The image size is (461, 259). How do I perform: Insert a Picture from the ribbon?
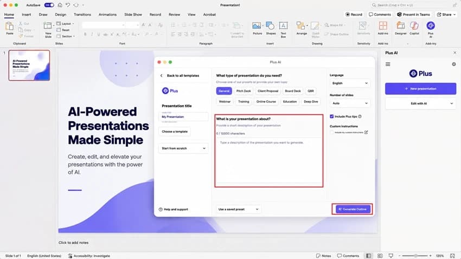pos(257,26)
